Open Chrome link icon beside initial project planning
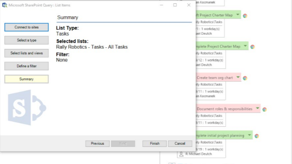Screen dimensions: 292x164 coord(257,136)
